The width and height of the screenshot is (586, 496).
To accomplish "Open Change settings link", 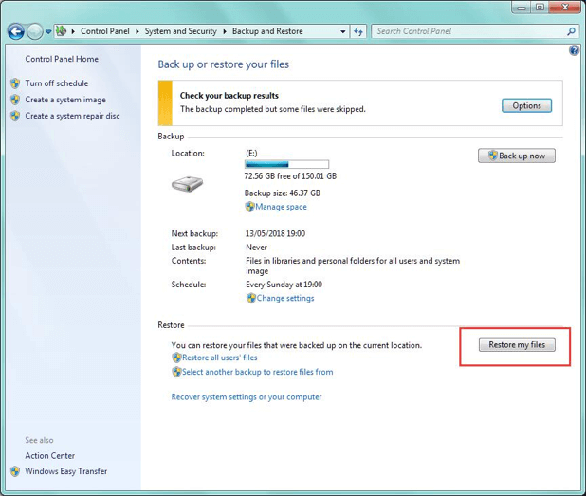I will pos(285,299).
